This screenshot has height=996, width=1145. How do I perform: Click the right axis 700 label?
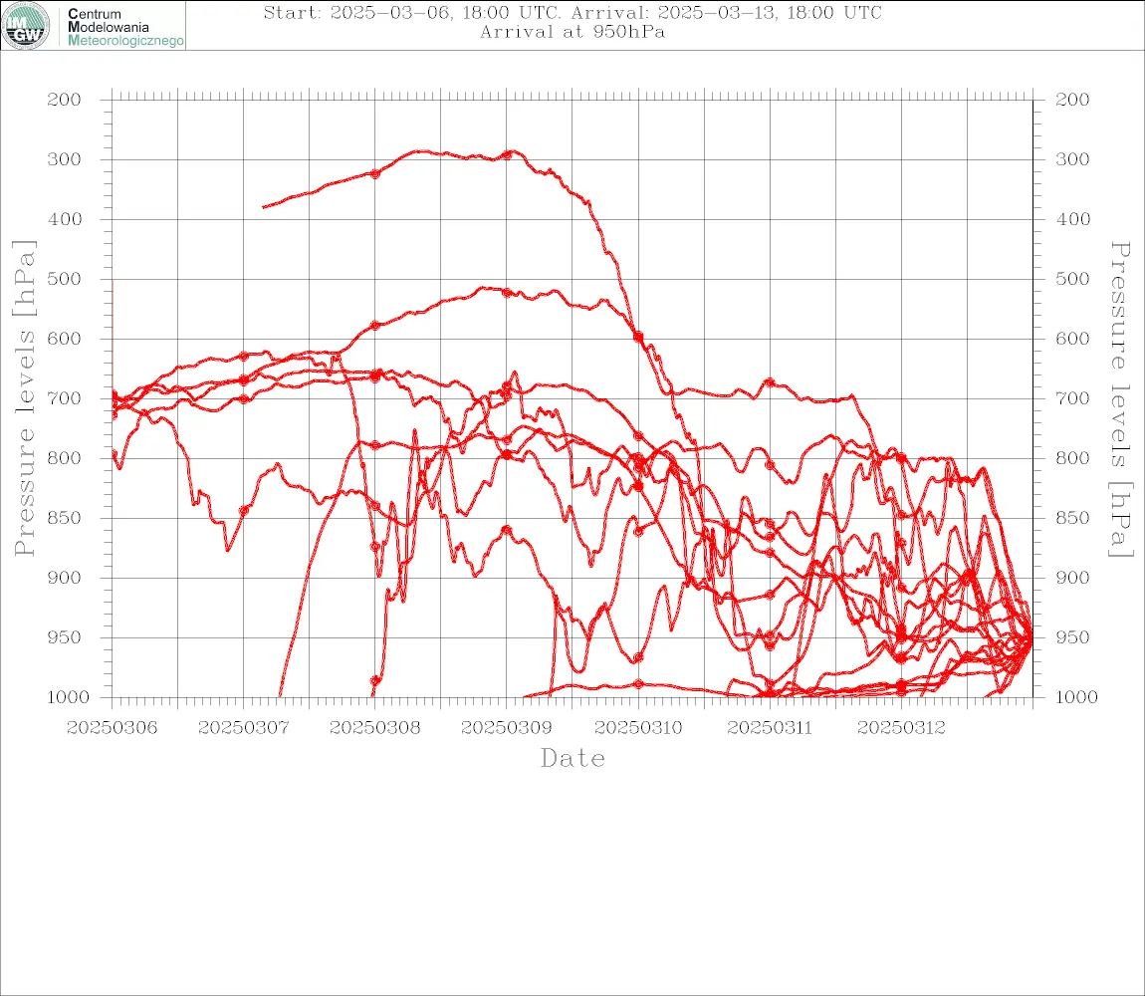coord(1072,399)
